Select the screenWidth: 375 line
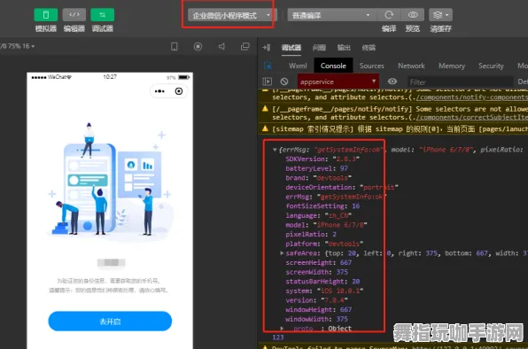The width and height of the screenshot is (528, 349). (x=316, y=272)
